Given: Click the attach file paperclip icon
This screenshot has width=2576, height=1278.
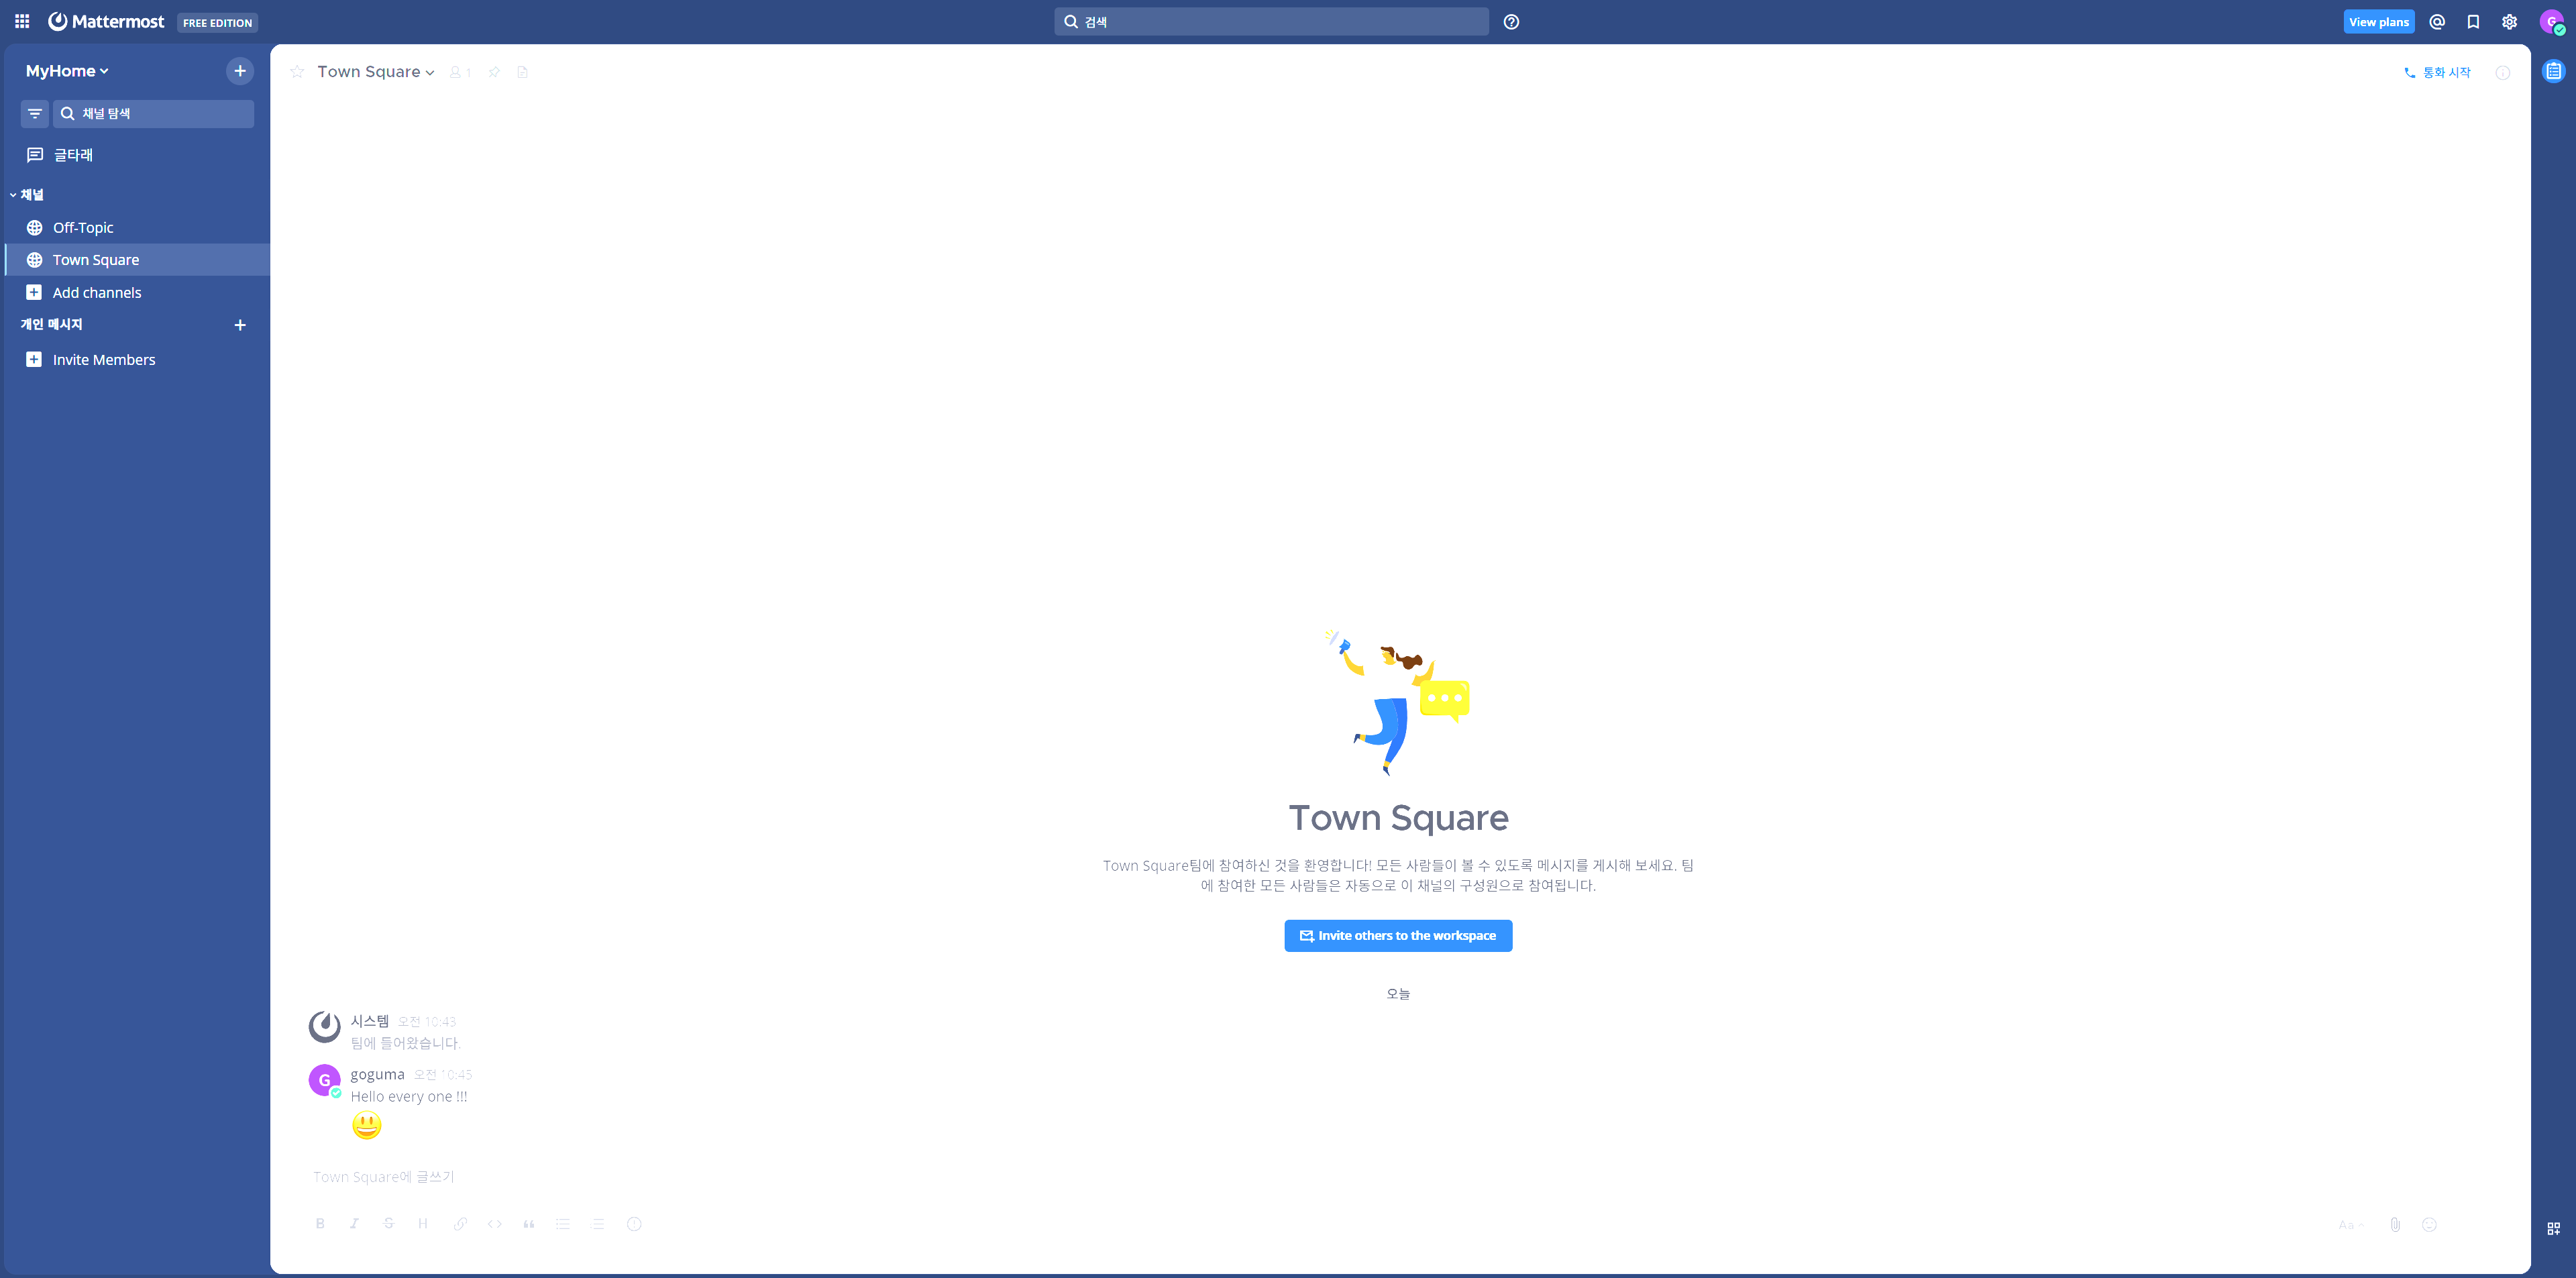Looking at the screenshot, I should click(x=2395, y=1224).
